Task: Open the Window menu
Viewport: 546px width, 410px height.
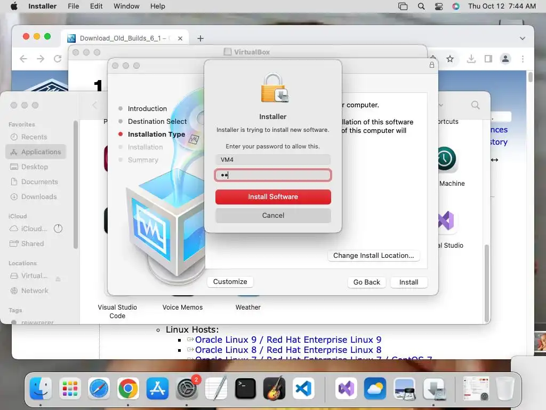Action: point(126,6)
